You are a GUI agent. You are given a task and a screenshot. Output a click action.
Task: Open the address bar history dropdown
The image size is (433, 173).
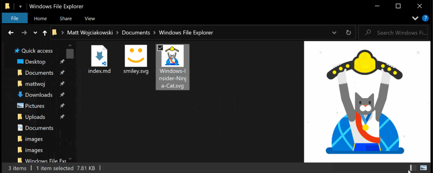pos(334,33)
